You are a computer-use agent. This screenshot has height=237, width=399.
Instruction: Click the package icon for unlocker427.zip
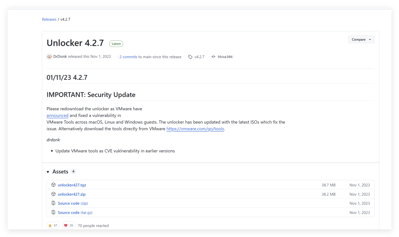(x=54, y=194)
